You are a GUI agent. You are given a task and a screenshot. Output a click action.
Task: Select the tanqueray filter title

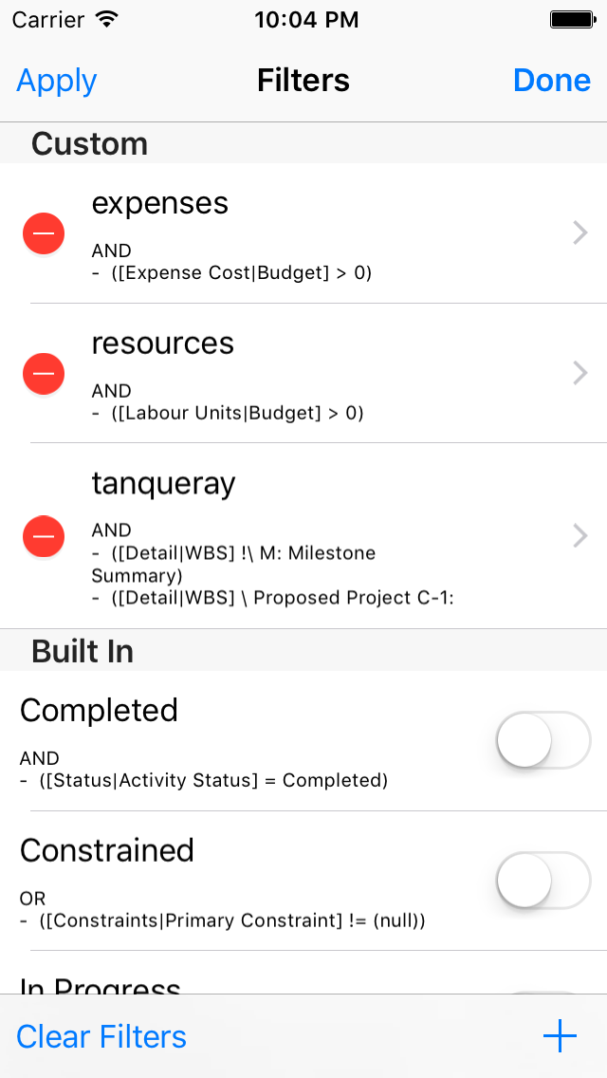163,483
